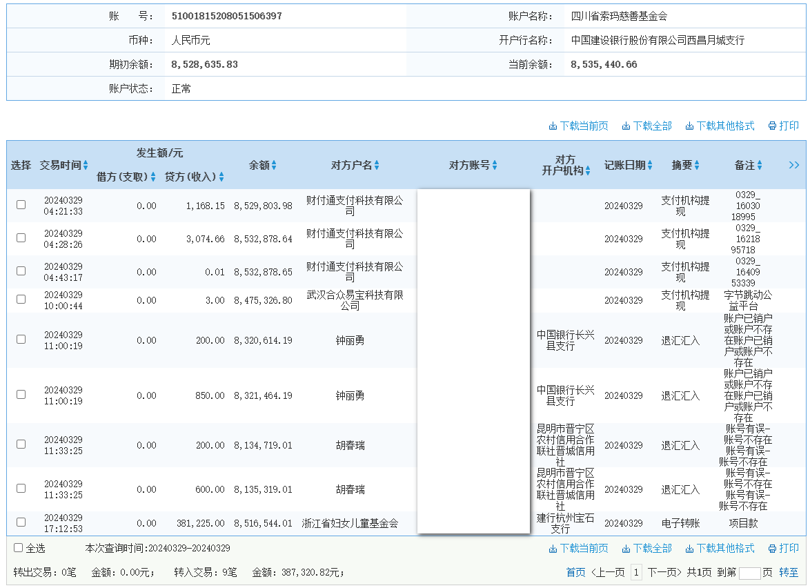Screen dimensions: 810x588
Task: Click account name 四川省索玛慈善基金会
Action: (619, 16)
